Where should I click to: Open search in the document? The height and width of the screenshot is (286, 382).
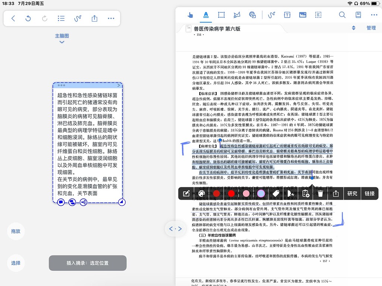342,15
